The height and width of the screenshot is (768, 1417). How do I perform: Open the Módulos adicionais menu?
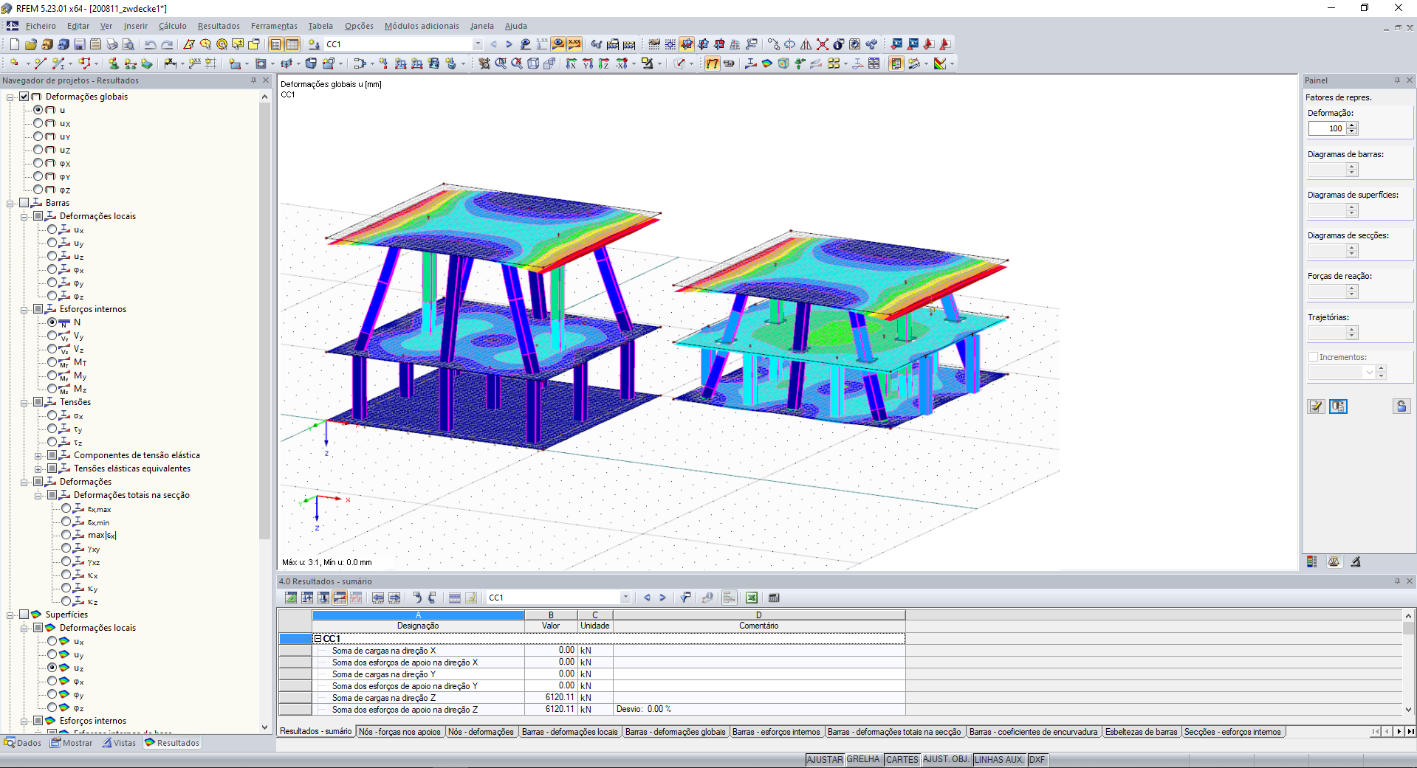tap(422, 26)
